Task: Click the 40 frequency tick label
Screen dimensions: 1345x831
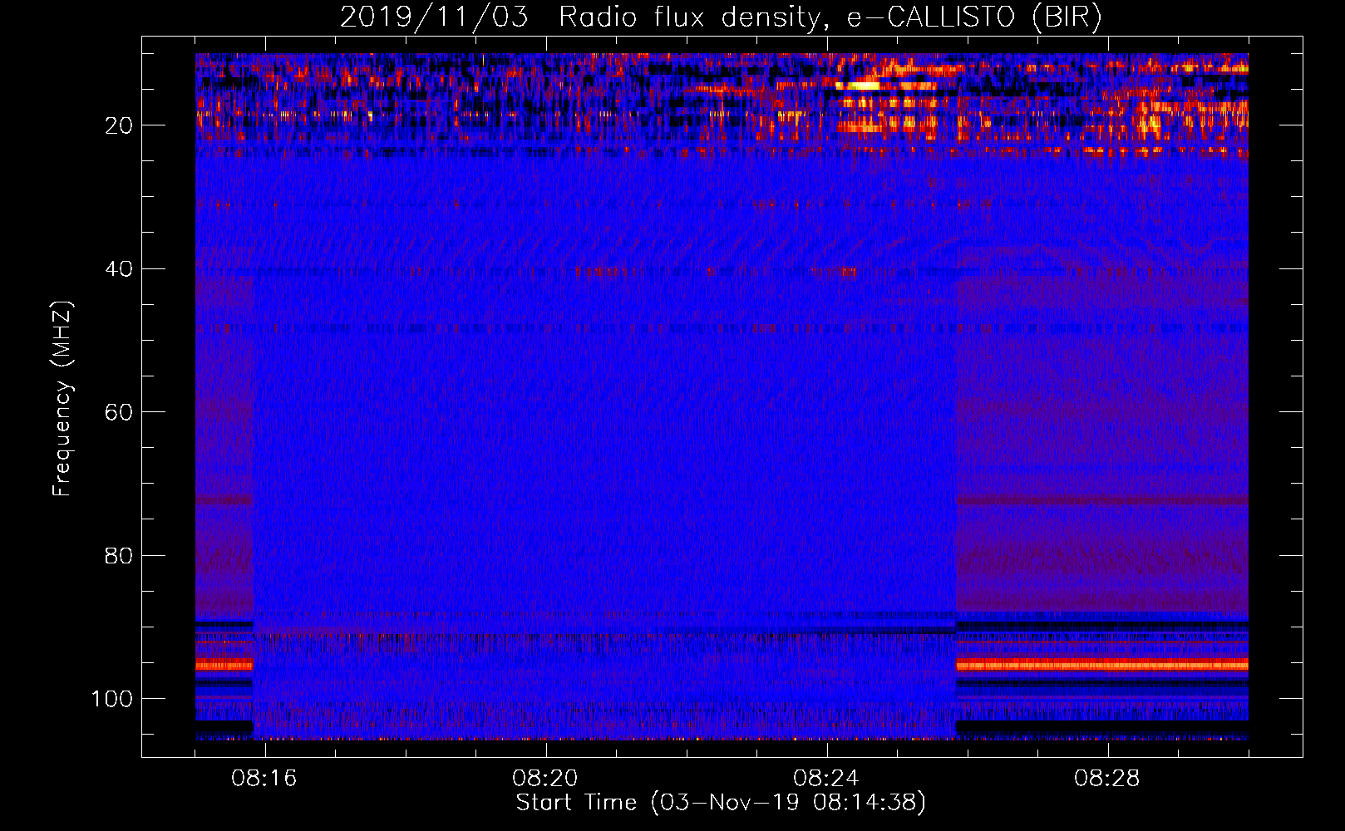Action: tap(119, 269)
